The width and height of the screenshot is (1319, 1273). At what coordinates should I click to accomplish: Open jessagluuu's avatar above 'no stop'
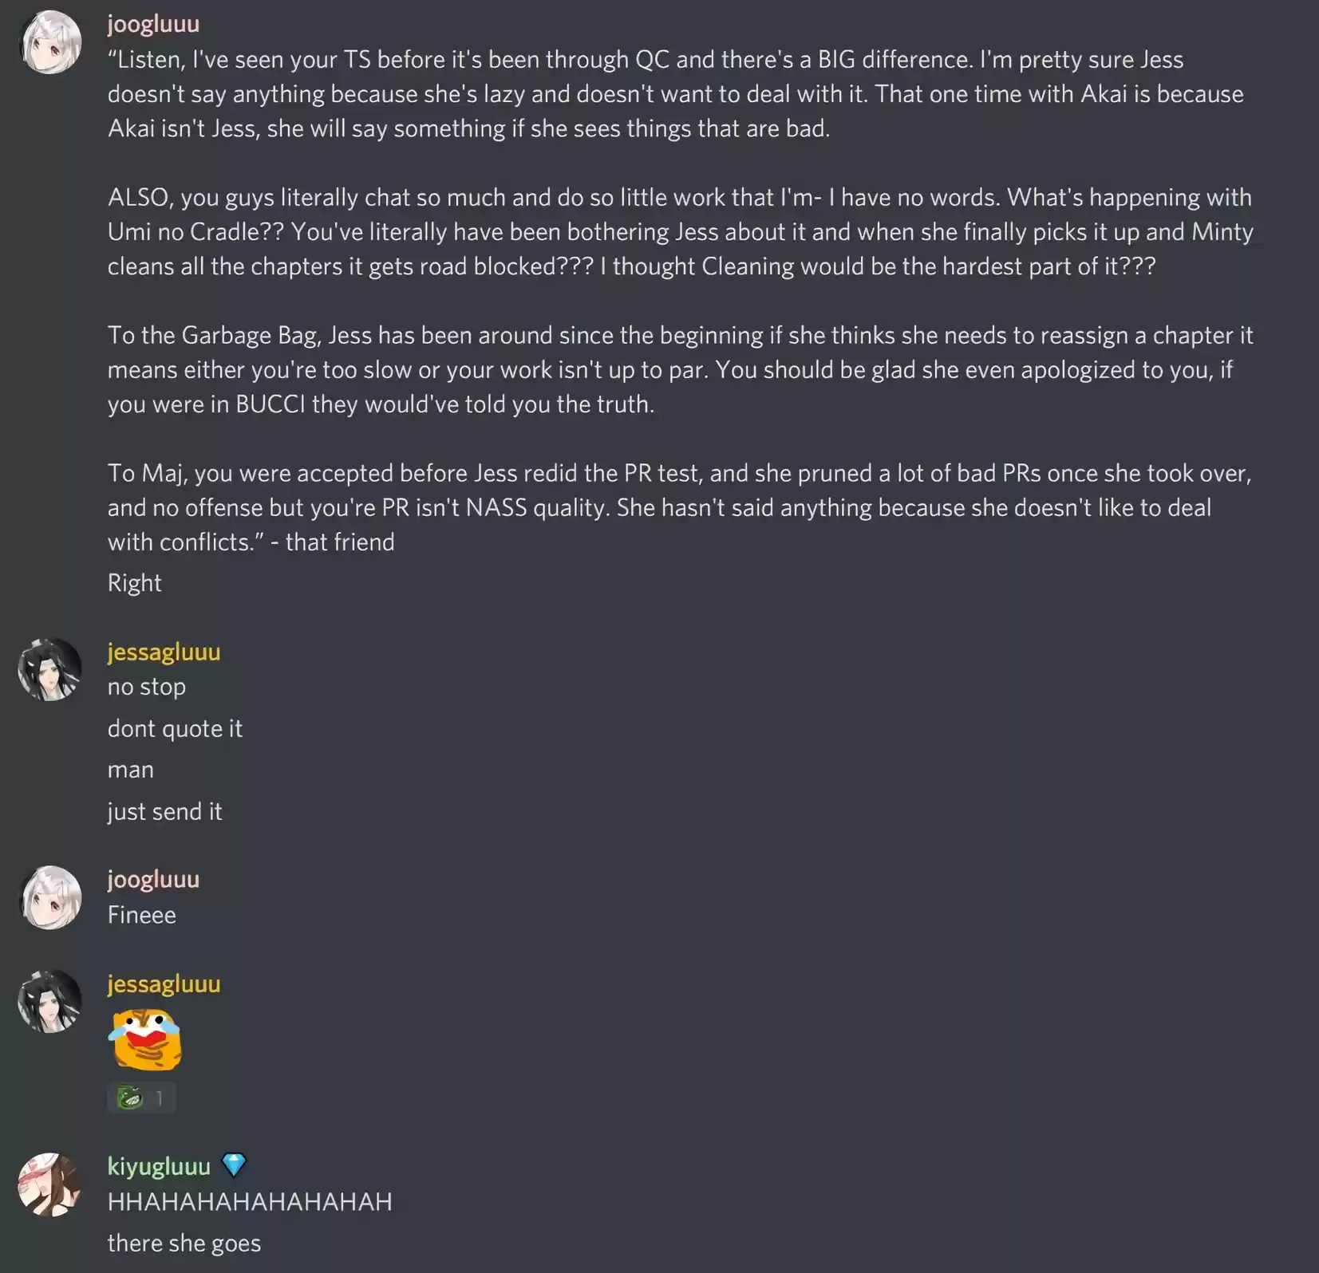click(50, 670)
